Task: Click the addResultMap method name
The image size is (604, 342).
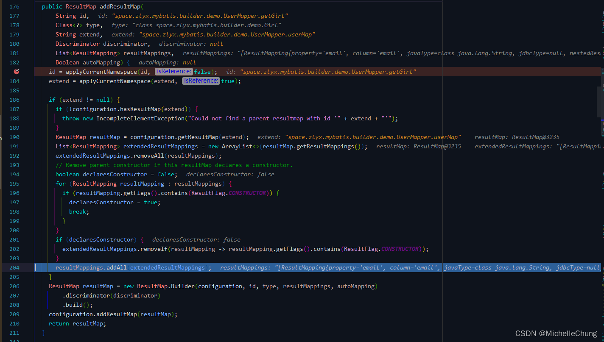Action: (120, 6)
